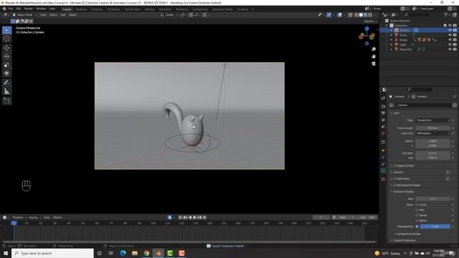Choose the Scale tool
Viewport: 459px width, 258px height.
click(x=6, y=65)
